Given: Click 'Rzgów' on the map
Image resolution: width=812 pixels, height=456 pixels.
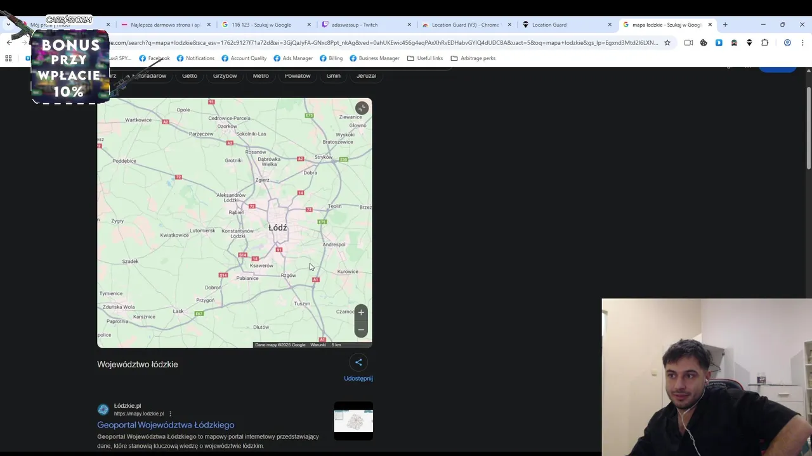Looking at the screenshot, I should (288, 275).
